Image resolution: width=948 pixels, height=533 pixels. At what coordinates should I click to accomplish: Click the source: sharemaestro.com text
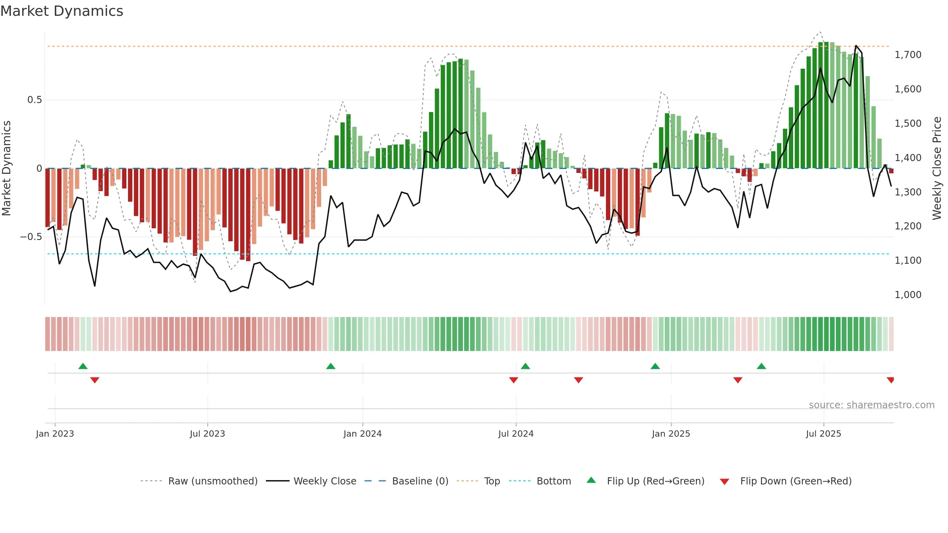click(x=872, y=405)
